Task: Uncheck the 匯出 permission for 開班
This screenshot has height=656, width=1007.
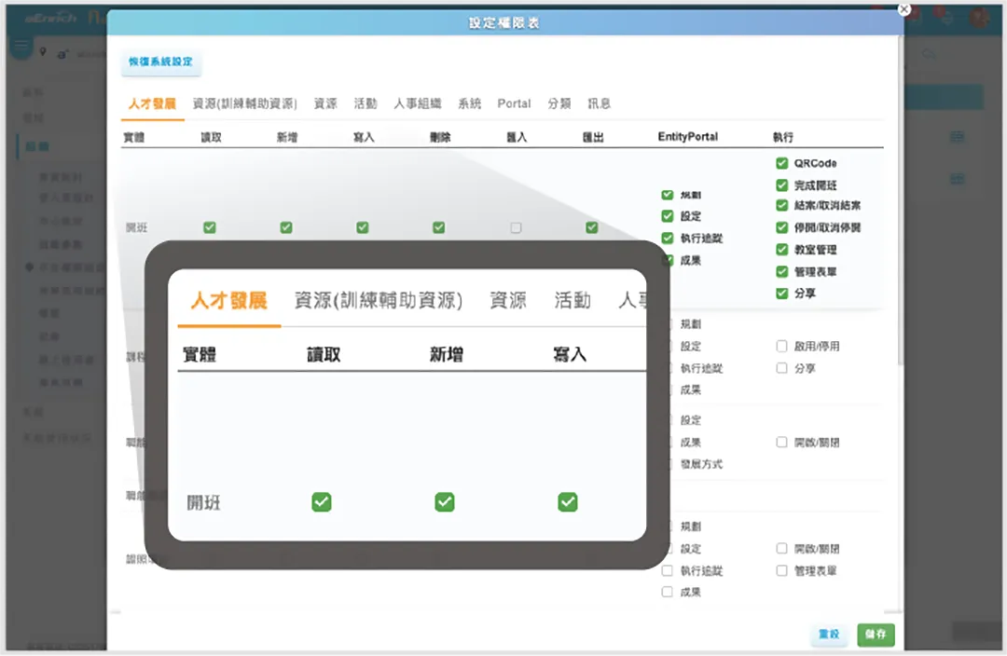Action: [x=592, y=227]
